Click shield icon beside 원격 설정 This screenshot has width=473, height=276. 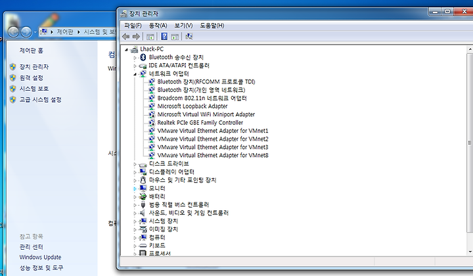pyautogui.click(x=12, y=78)
